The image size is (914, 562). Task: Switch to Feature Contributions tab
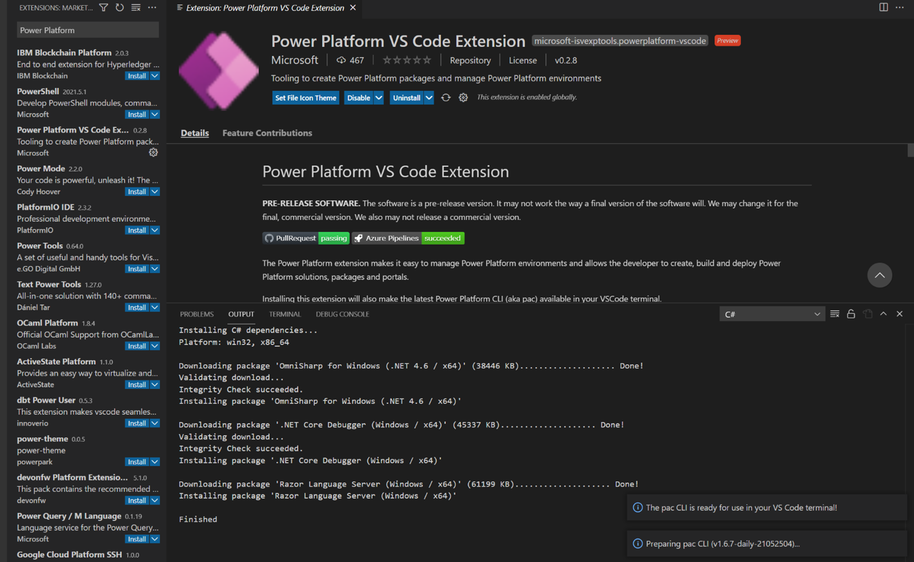click(x=267, y=133)
